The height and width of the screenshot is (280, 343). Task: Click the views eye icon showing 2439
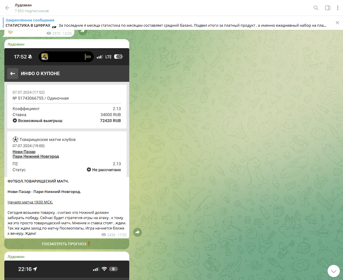coord(104,235)
